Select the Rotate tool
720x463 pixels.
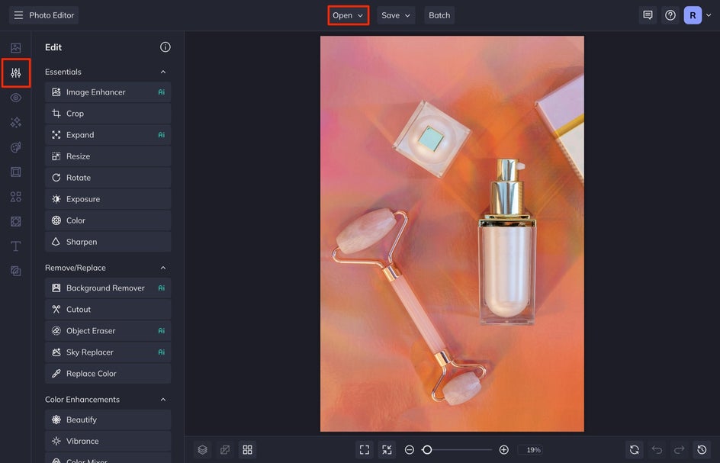(108, 177)
